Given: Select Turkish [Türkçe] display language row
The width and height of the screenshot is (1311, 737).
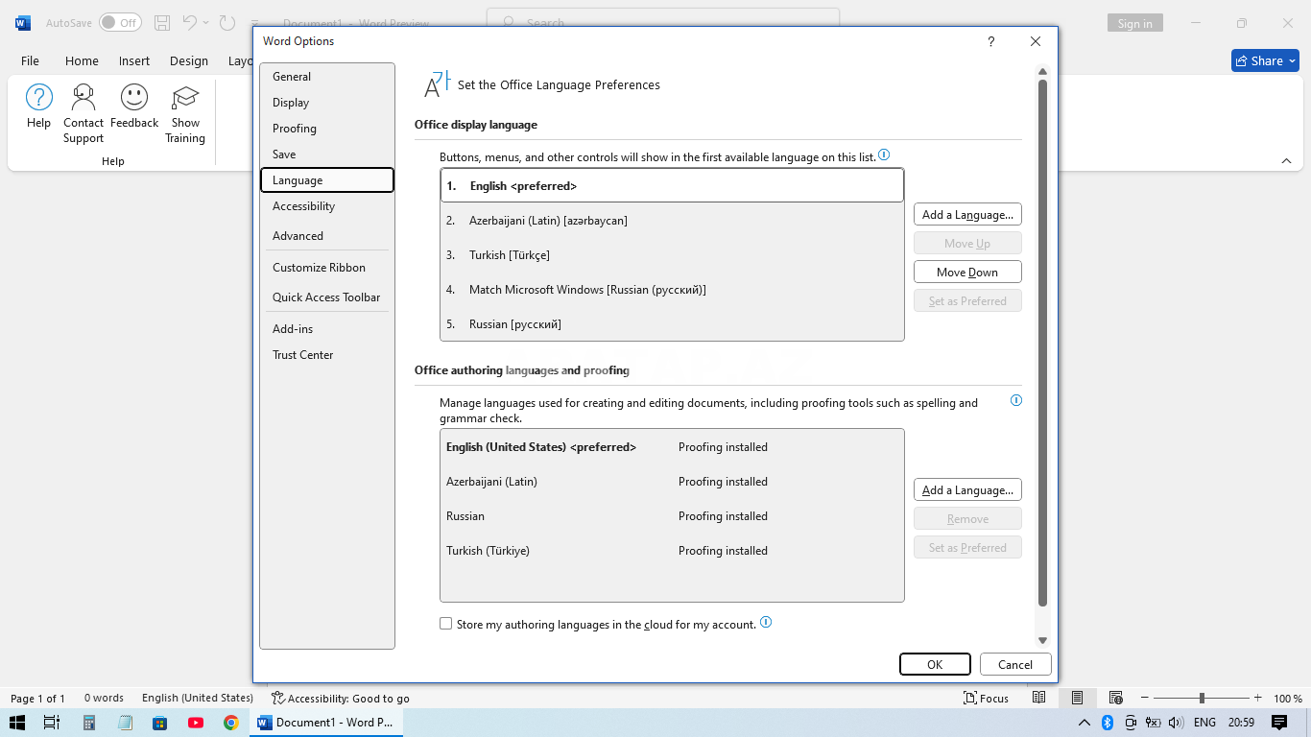Looking at the screenshot, I should point(672,255).
